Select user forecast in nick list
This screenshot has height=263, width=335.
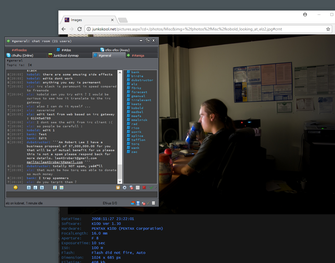139,92
